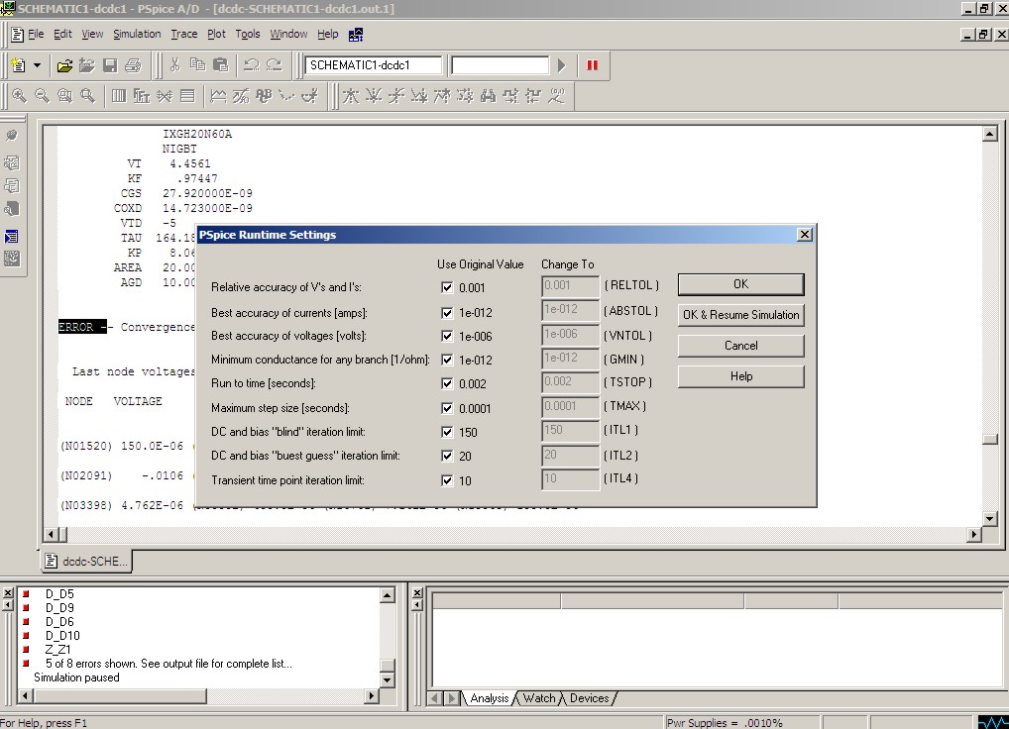Image resolution: width=1009 pixels, height=729 pixels.
Task: Click the Save disk icon in toolbar
Action: point(110,65)
